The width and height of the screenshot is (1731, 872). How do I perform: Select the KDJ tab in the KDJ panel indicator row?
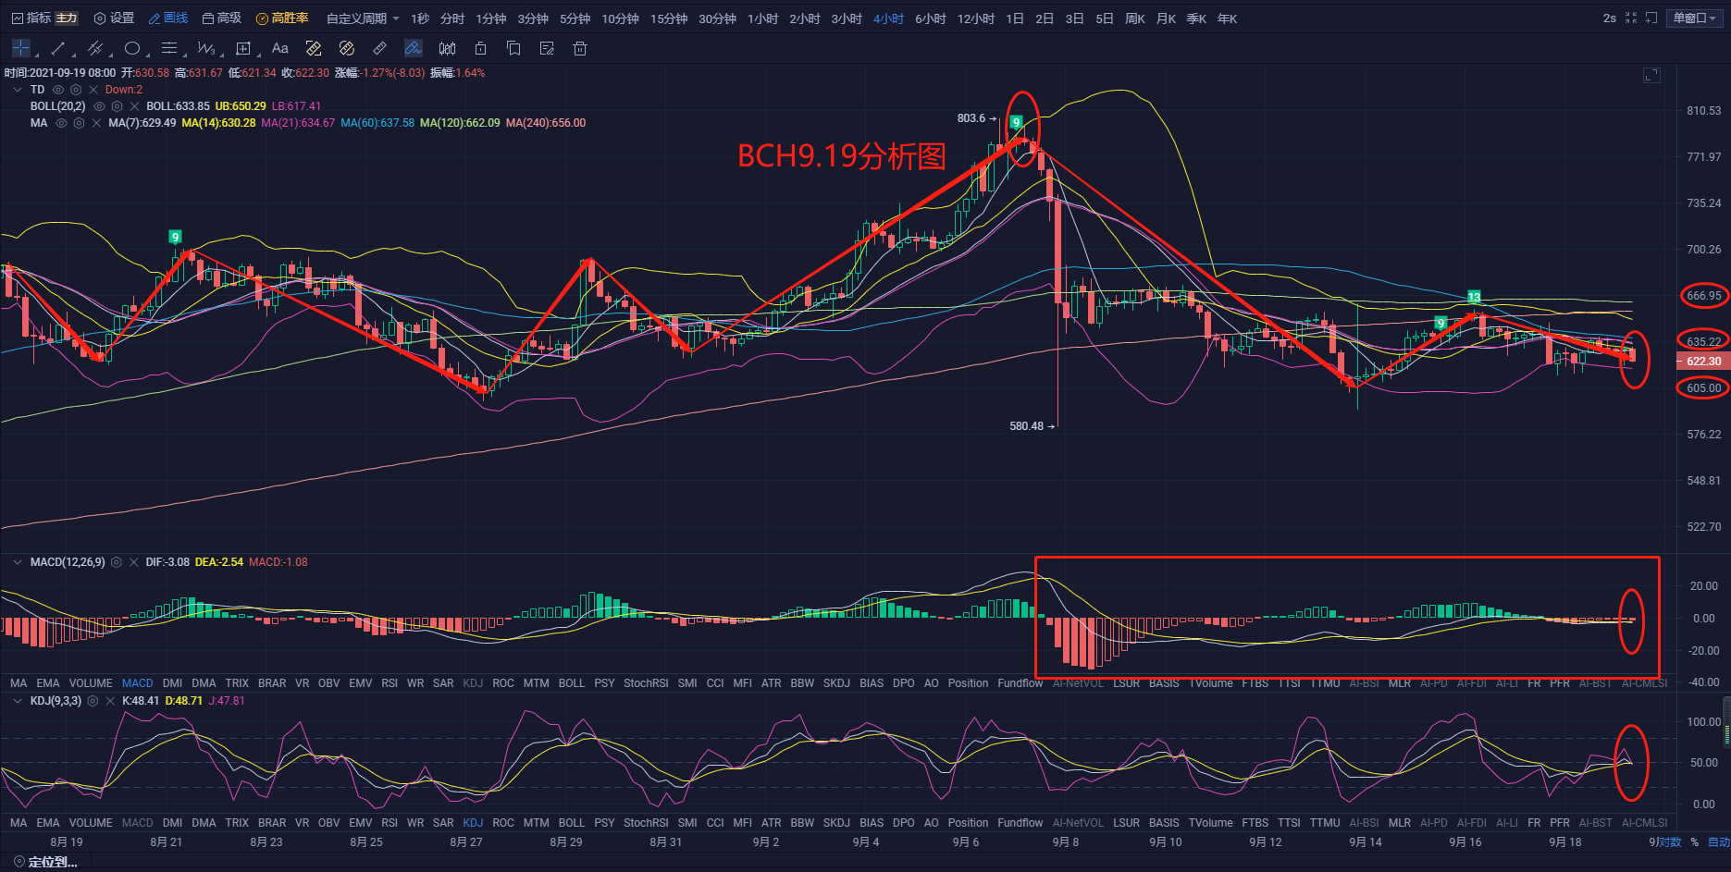[473, 823]
